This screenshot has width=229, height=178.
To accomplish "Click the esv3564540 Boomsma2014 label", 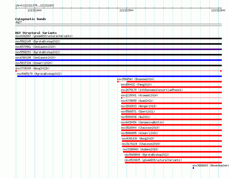I will tap(136, 79).
